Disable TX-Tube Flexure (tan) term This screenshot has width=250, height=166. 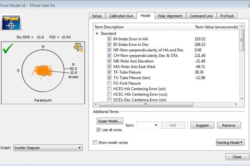(x=109, y=78)
